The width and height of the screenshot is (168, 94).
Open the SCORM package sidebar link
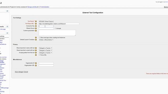(x=4, y=88)
